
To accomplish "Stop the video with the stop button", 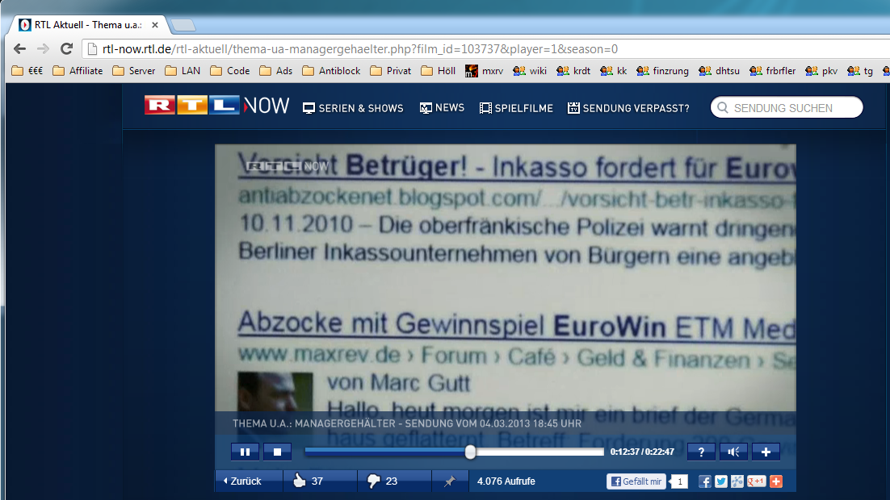I will (277, 452).
